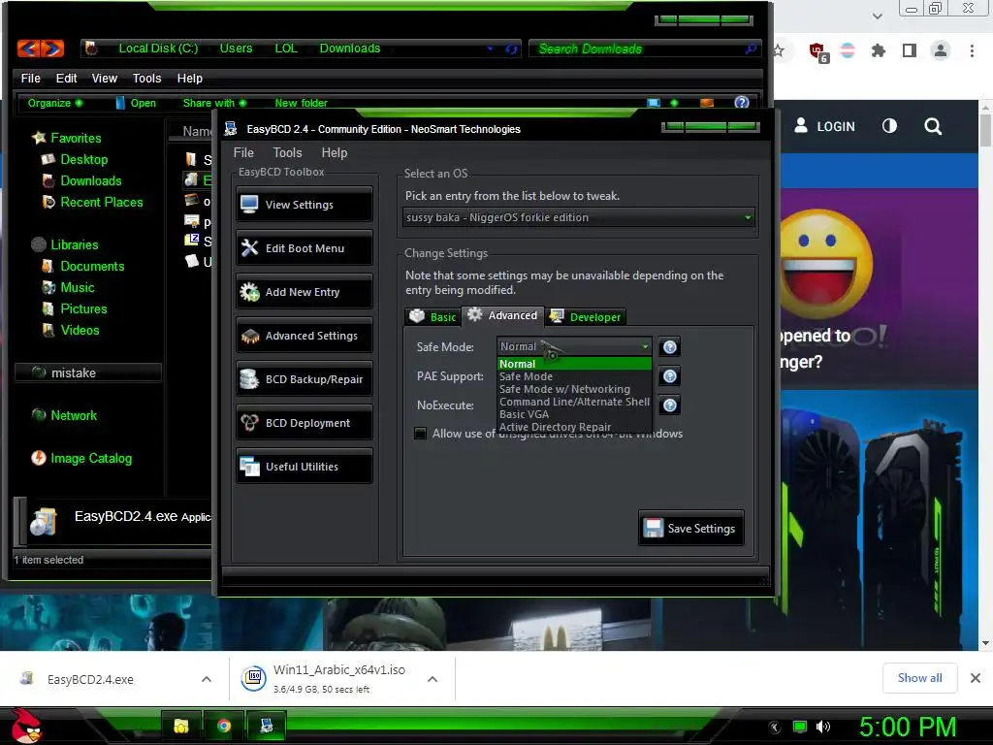Choose Normal from Safe Mode list

coord(574,364)
